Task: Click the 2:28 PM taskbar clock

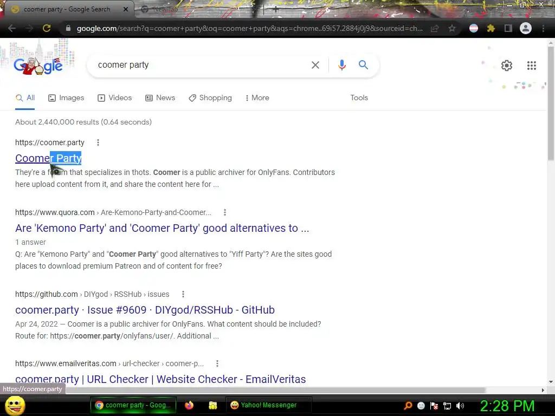Action: (x=507, y=406)
